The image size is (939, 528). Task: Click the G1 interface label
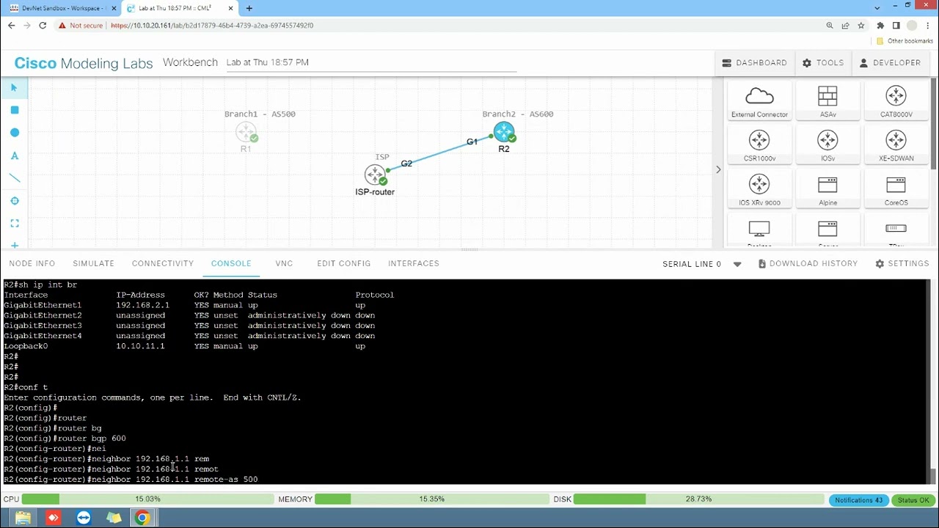(x=472, y=142)
